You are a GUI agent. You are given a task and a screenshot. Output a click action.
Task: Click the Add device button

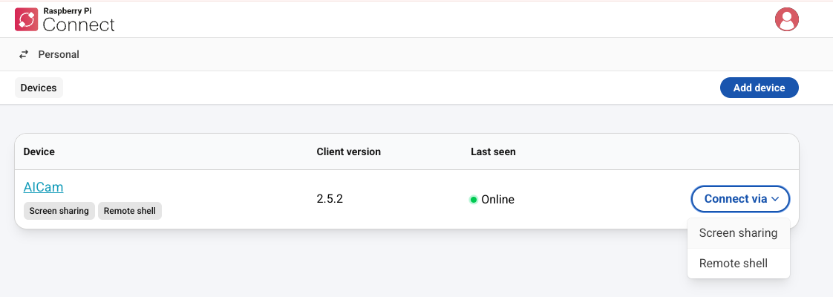click(x=759, y=88)
